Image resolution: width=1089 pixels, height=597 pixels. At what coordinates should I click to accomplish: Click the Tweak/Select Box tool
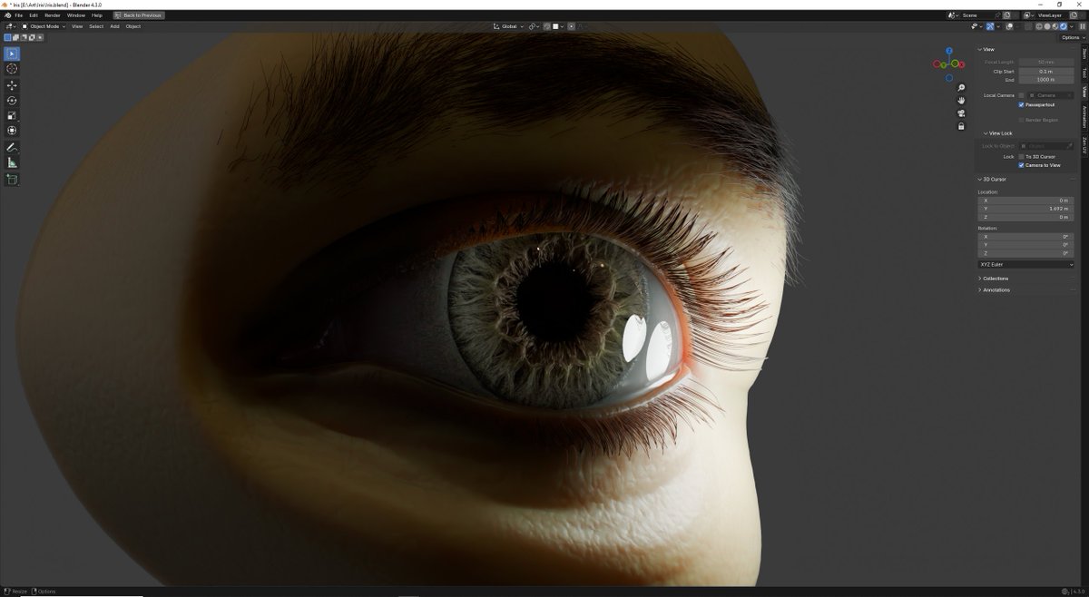point(12,54)
